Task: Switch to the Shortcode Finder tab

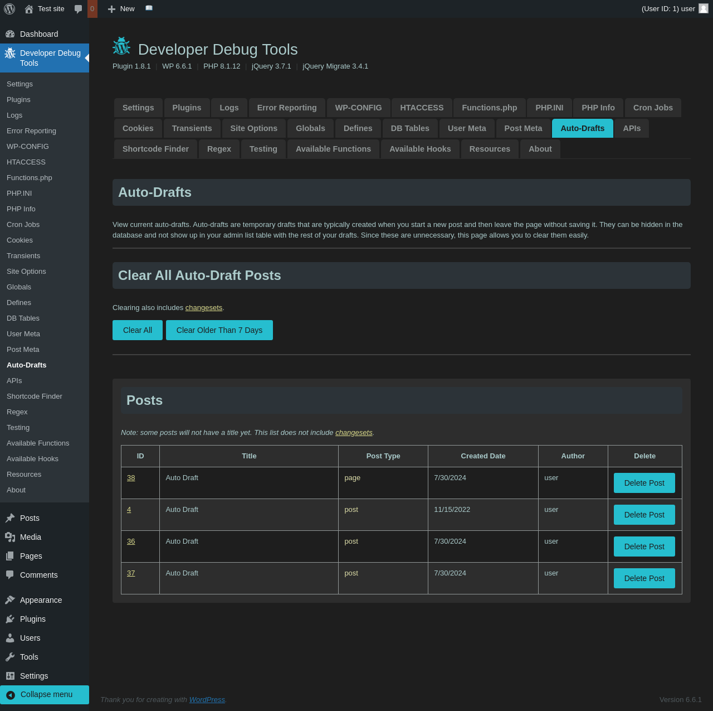Action: [x=155, y=149]
